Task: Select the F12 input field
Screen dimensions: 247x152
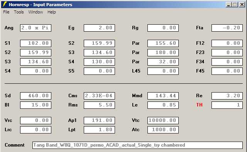Action: 227,43
